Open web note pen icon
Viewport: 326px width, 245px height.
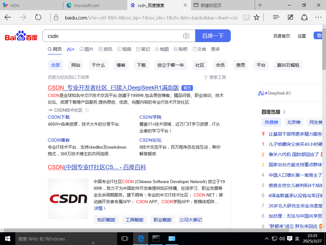[x=290, y=17]
